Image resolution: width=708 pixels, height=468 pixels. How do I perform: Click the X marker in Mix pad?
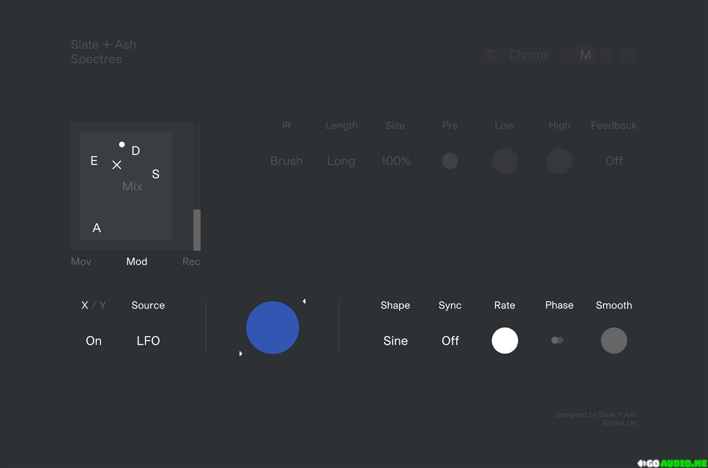[117, 165]
